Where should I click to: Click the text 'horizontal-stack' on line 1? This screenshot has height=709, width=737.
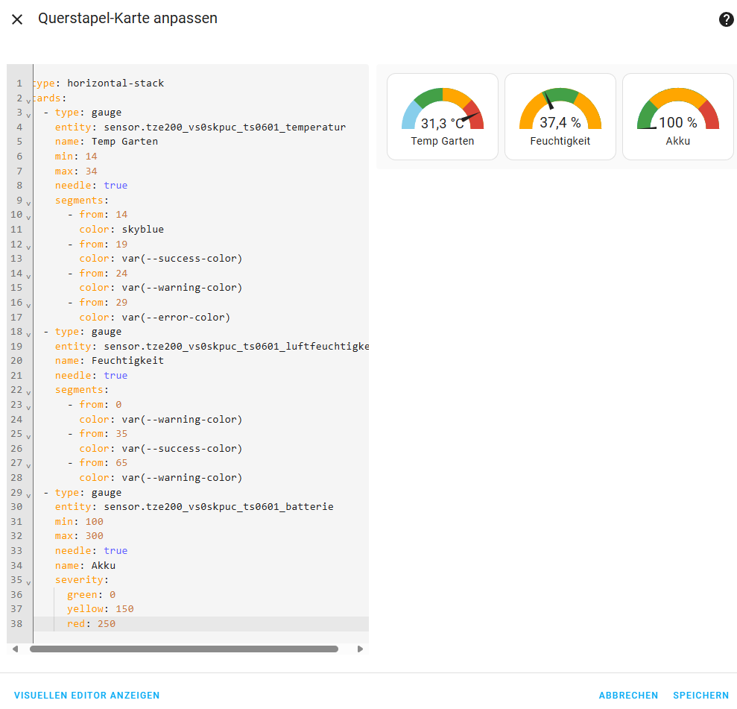[116, 83]
